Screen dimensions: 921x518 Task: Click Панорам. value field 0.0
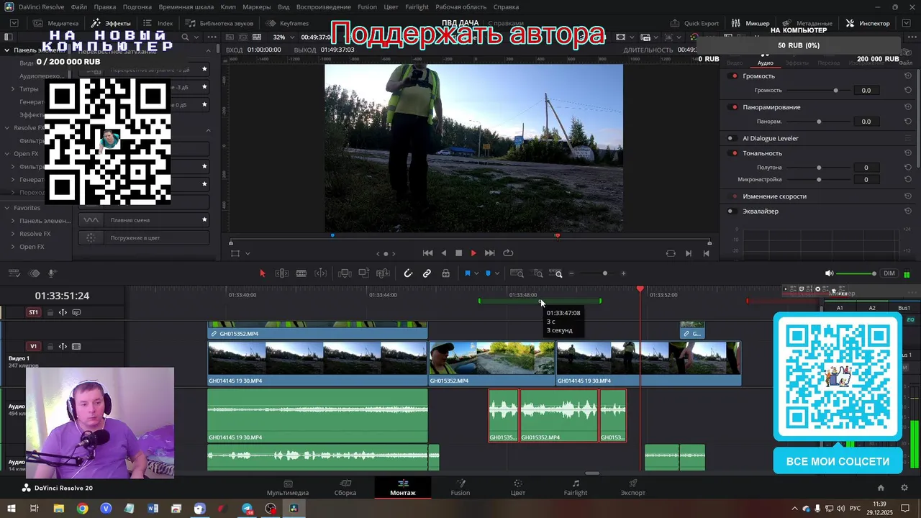866,122
